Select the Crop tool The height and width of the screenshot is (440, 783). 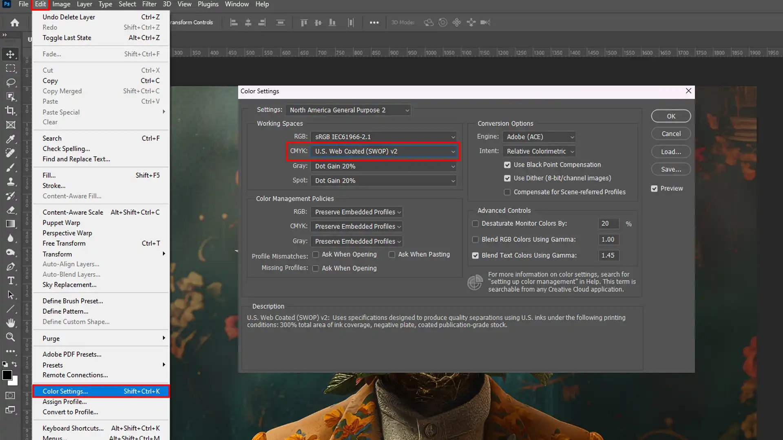(11, 110)
